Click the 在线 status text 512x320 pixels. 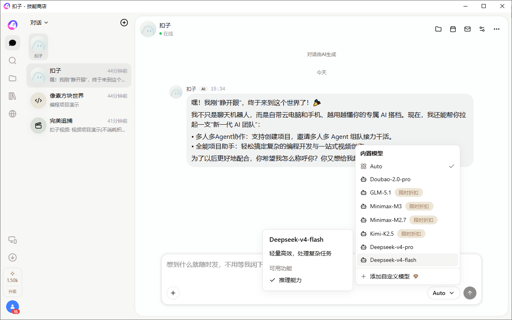point(168,34)
